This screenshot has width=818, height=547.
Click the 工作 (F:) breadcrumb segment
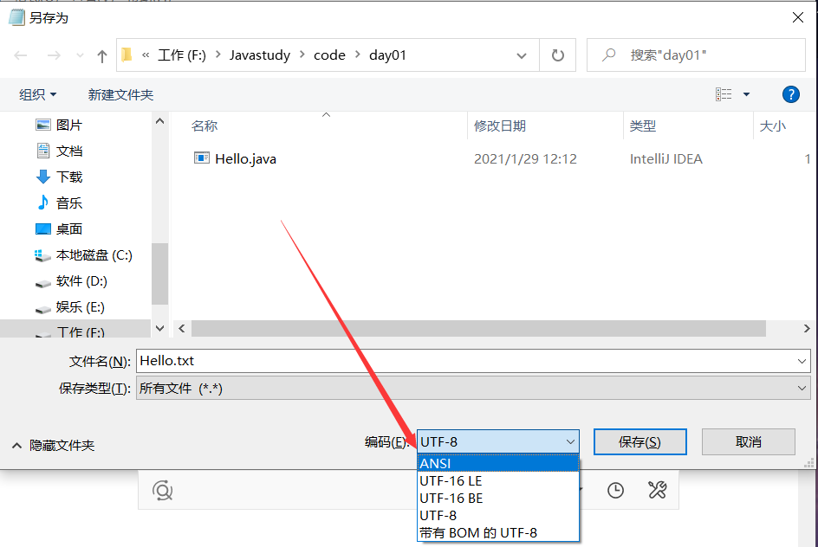182,55
